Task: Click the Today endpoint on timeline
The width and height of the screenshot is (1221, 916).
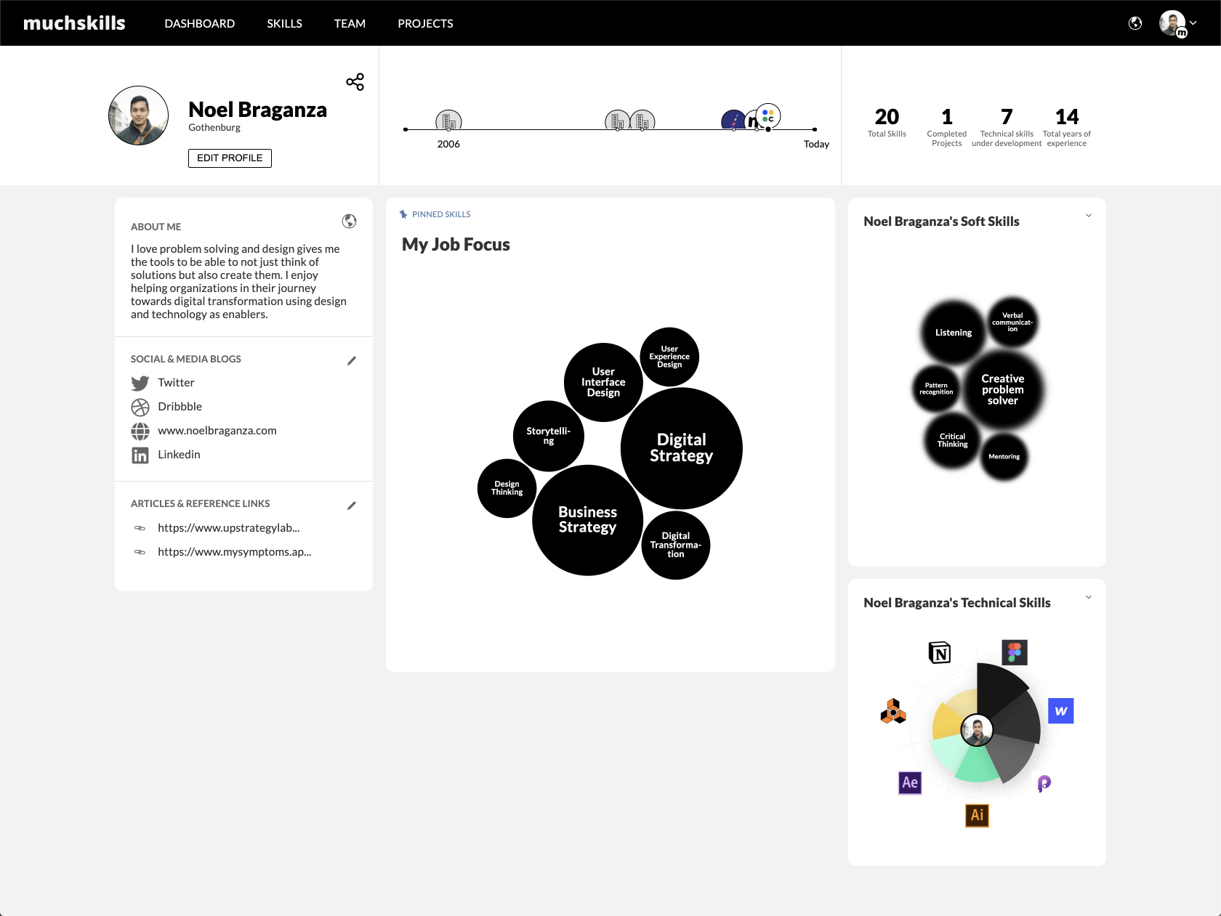Action: 815,129
